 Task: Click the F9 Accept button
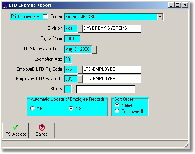click(16, 130)
